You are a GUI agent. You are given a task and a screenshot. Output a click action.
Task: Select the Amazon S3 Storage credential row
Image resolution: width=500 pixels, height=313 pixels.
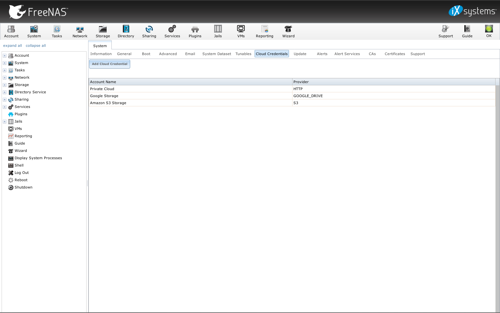(292, 103)
